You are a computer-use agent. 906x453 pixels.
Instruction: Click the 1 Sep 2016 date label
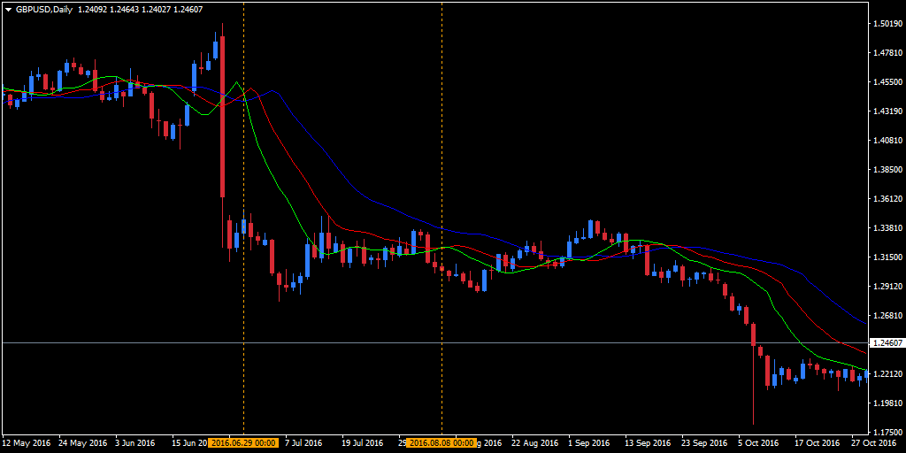[x=589, y=443]
